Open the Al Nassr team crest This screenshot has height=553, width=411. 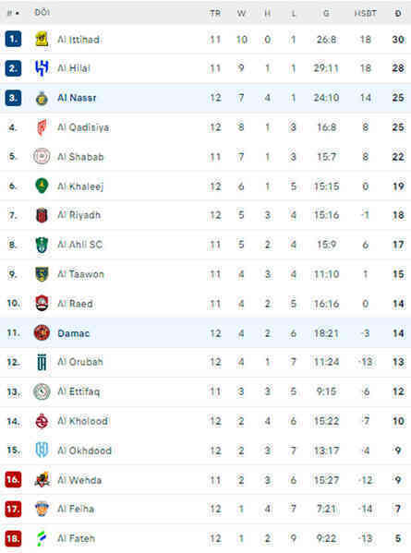[42, 98]
